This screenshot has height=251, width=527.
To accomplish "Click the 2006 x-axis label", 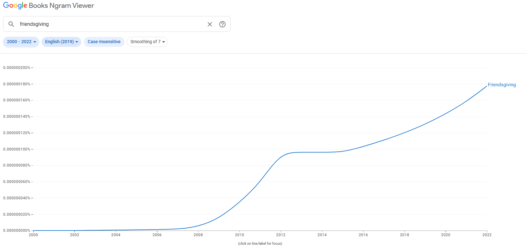I will coord(157,235).
